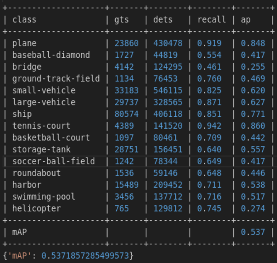This screenshot has height=263, width=277.
Task: Select the baseball-diamond row label
Action: 51,55
